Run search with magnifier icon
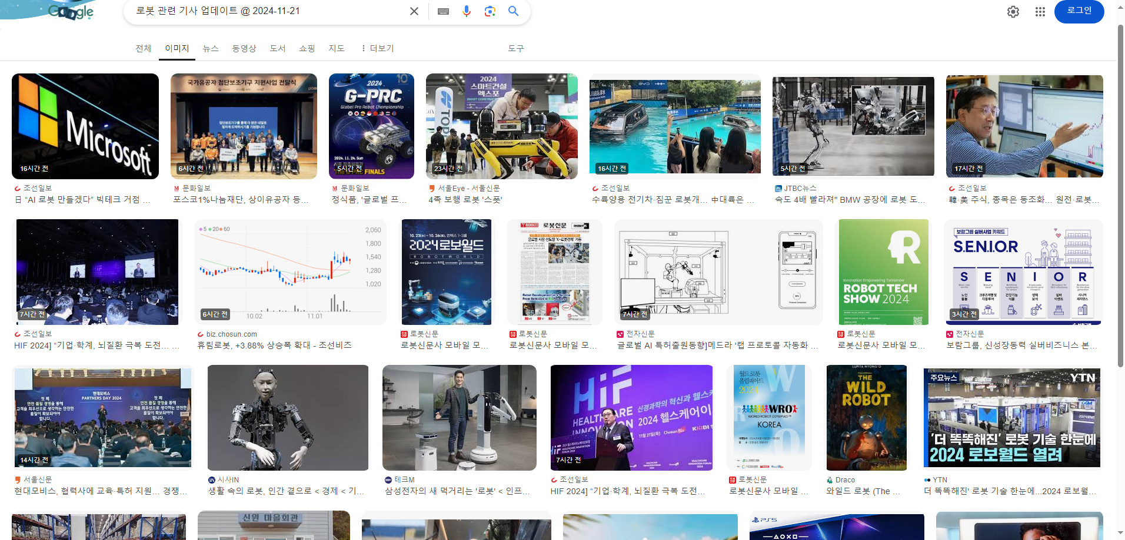This screenshot has width=1125, height=540. [x=513, y=11]
